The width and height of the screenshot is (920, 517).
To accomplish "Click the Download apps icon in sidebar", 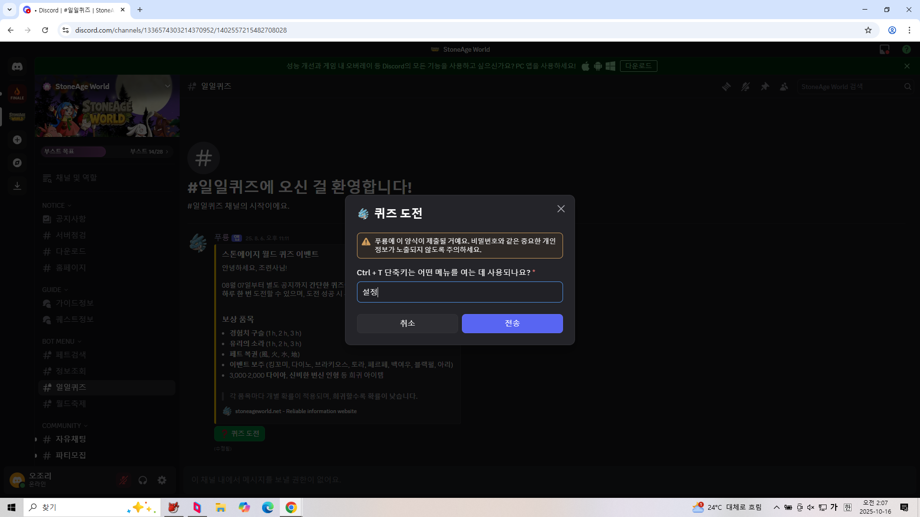I will tap(17, 186).
